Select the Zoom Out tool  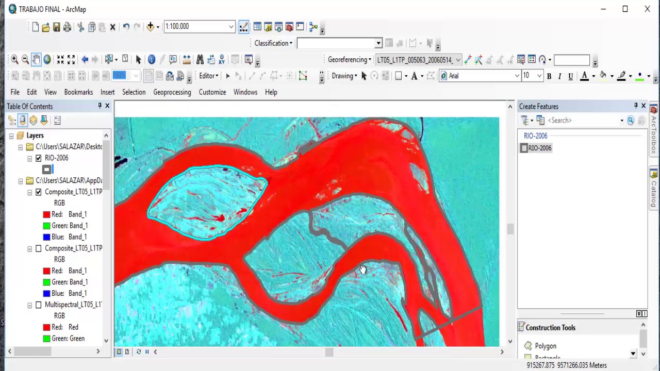pos(25,60)
